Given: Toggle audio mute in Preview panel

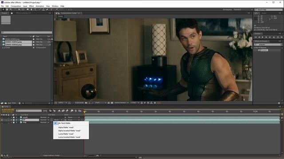Looking at the screenshot, I should [x=274, y=37].
